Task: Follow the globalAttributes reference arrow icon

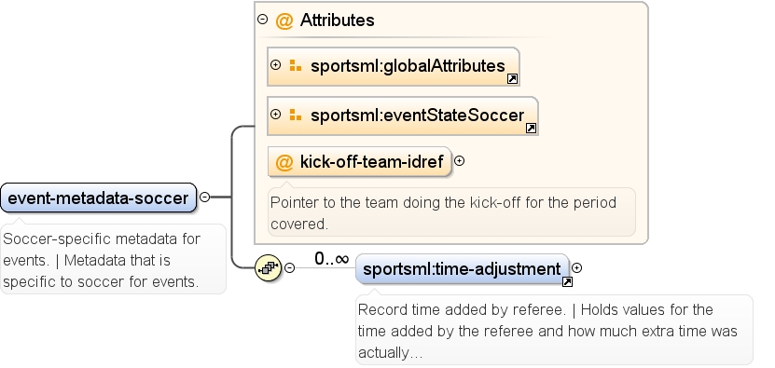Action: tap(513, 79)
